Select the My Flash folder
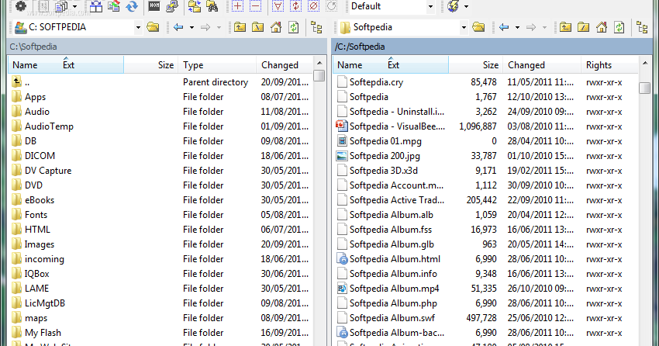 (160, 333)
